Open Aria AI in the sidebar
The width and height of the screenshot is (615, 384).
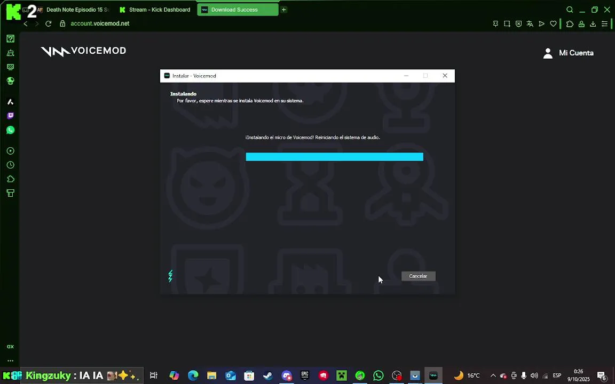(x=11, y=102)
